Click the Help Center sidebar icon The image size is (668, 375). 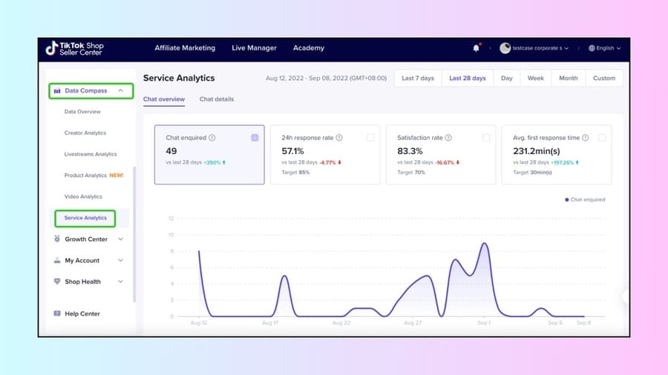pos(57,313)
